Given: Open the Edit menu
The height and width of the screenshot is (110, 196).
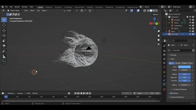Looking at the screenshot, I should point(11,7).
